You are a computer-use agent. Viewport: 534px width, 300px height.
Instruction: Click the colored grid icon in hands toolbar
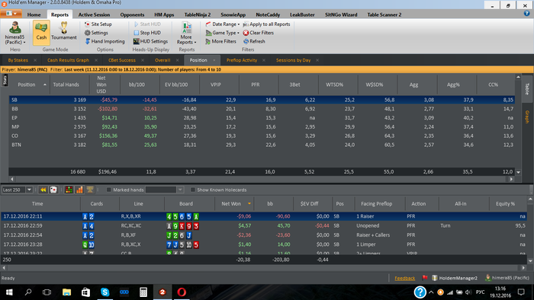(69, 190)
